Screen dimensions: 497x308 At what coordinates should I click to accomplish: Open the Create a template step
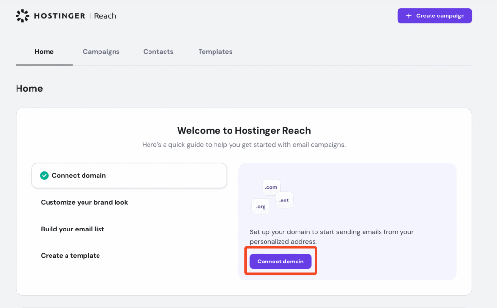coord(70,255)
